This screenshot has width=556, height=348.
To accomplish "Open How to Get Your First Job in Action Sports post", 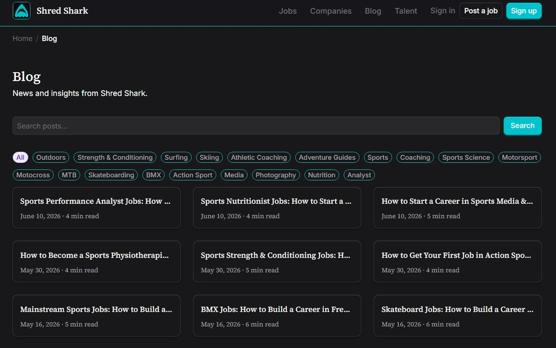I will click(x=458, y=262).
